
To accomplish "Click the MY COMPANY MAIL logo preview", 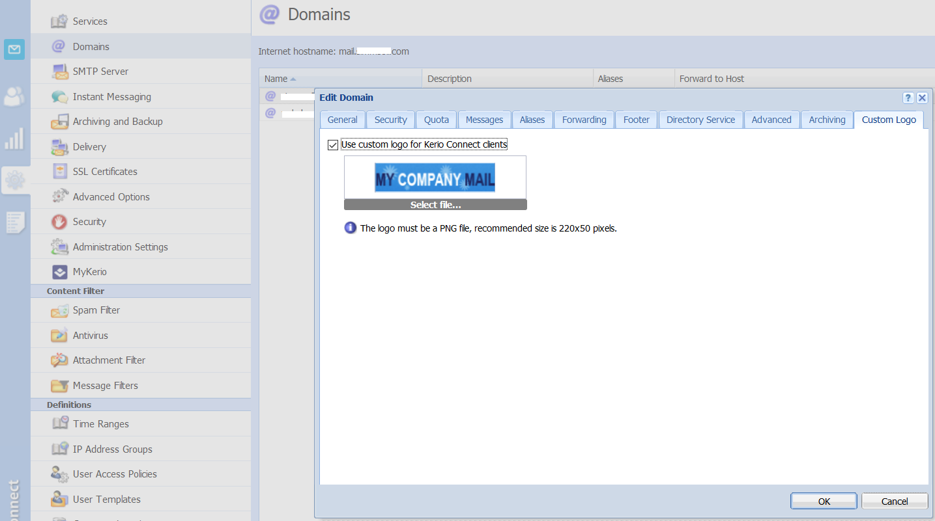I will tap(435, 178).
